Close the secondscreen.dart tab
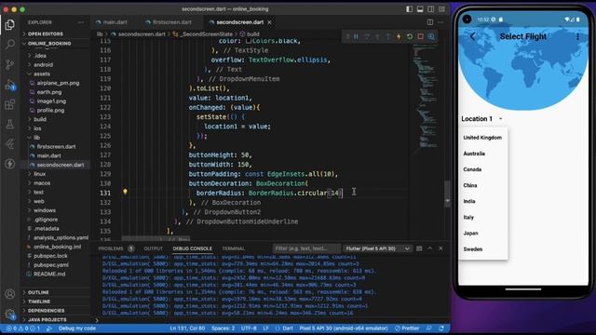Screen dimensions: 596x335 point(269,22)
